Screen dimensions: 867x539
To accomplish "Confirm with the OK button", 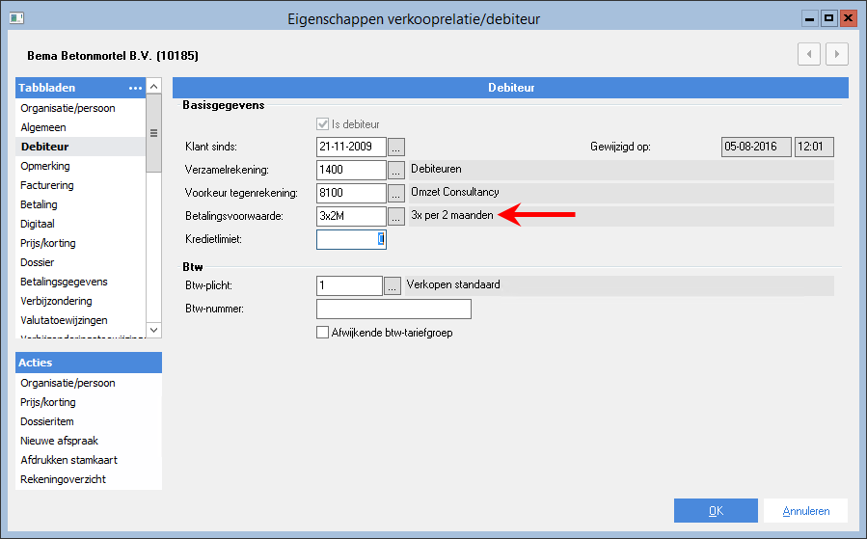I will coord(716,511).
